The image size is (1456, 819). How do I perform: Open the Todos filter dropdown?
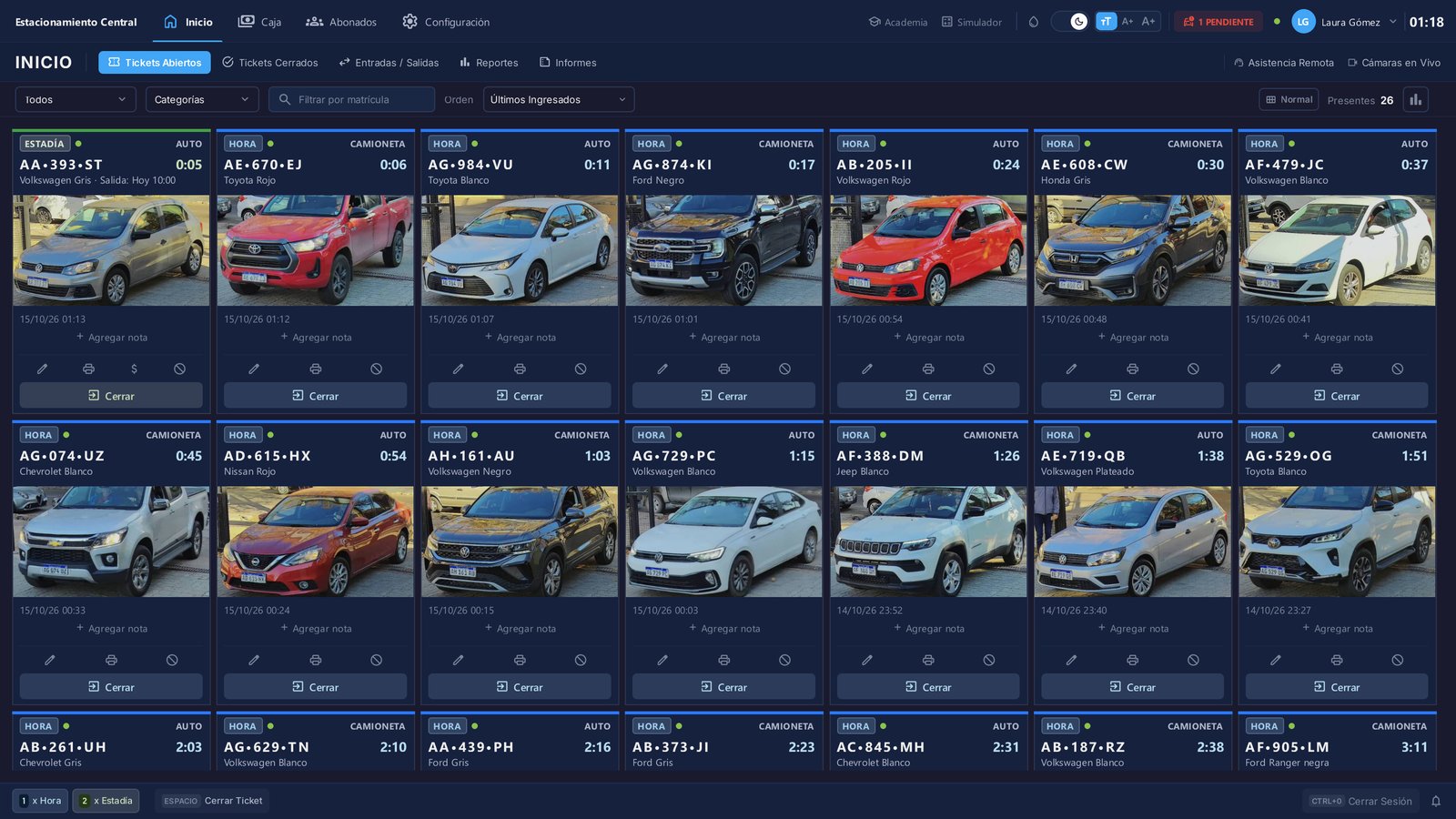point(76,99)
